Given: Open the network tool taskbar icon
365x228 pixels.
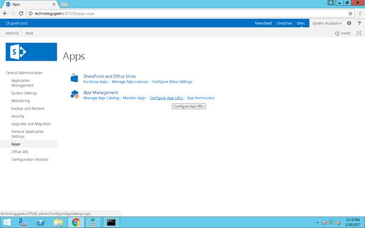Looking at the screenshot, I should [x=93, y=222].
